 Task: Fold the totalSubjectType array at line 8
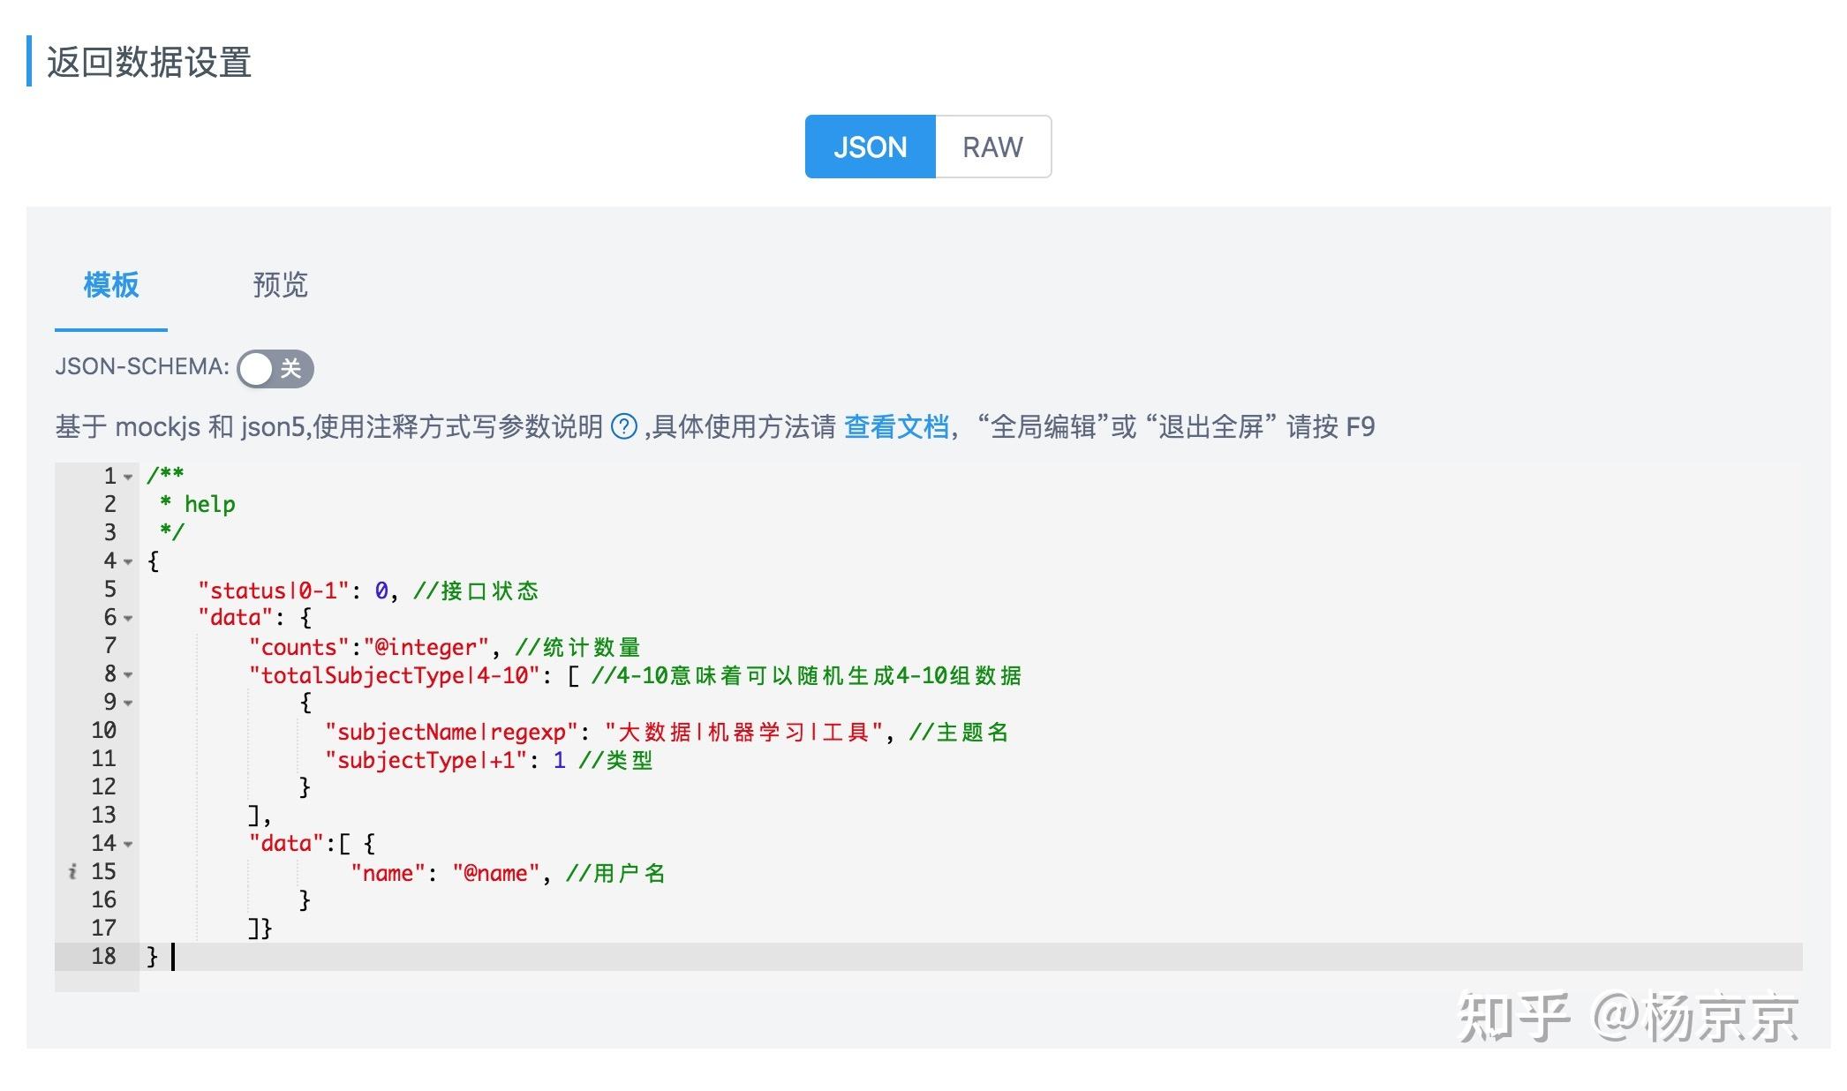[x=129, y=675]
